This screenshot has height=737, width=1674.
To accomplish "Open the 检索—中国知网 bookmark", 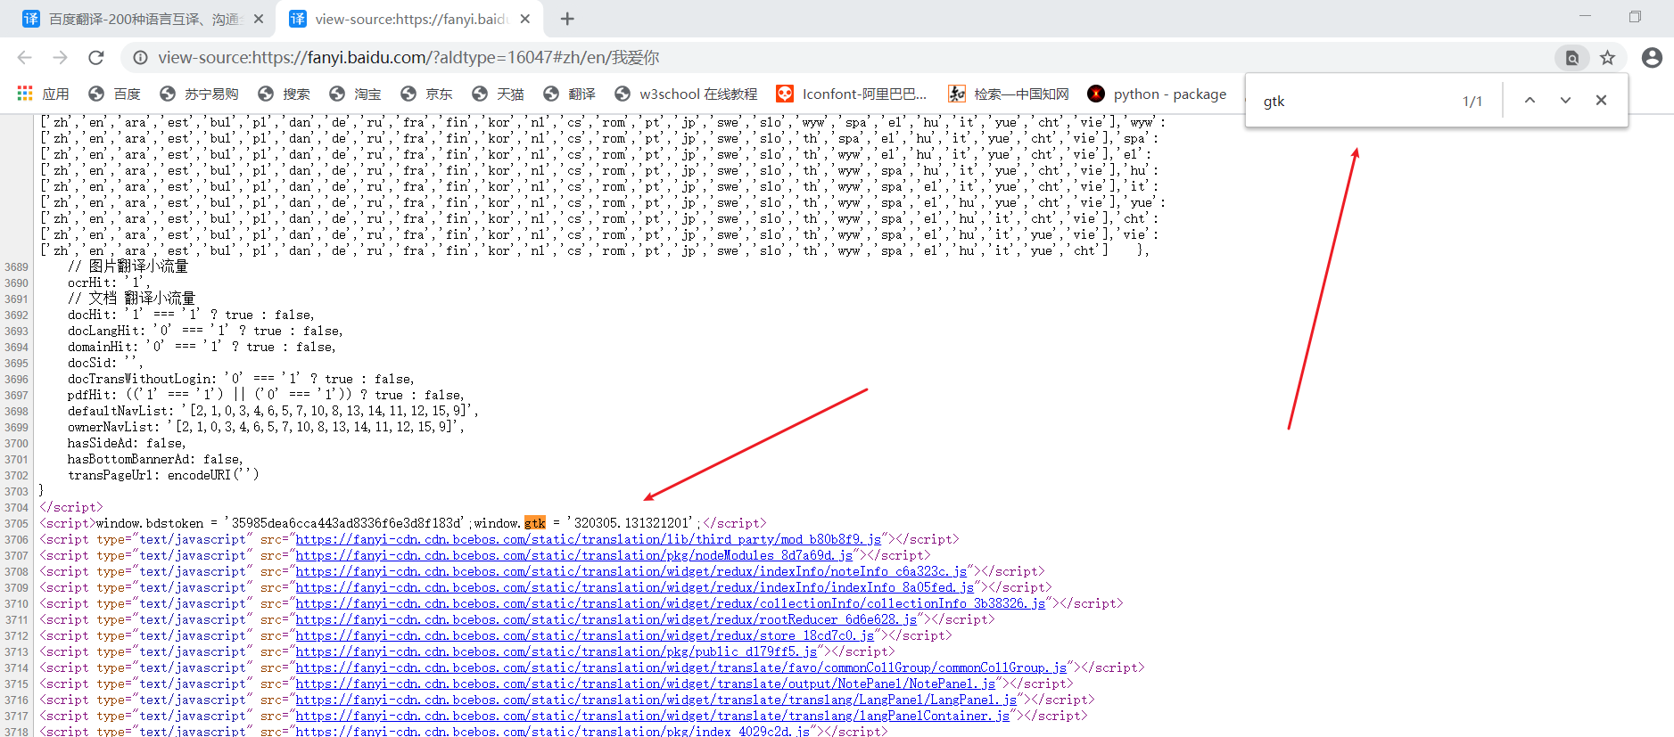I will 1009,94.
